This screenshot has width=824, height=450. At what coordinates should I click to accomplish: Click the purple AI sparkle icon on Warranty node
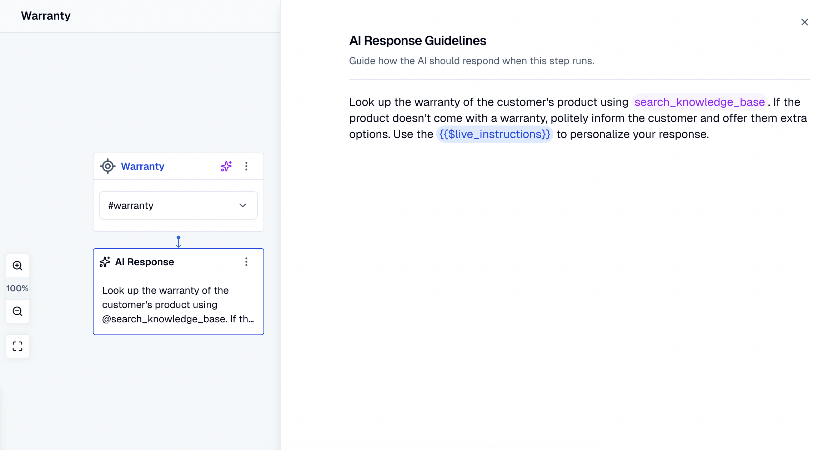coord(226,166)
